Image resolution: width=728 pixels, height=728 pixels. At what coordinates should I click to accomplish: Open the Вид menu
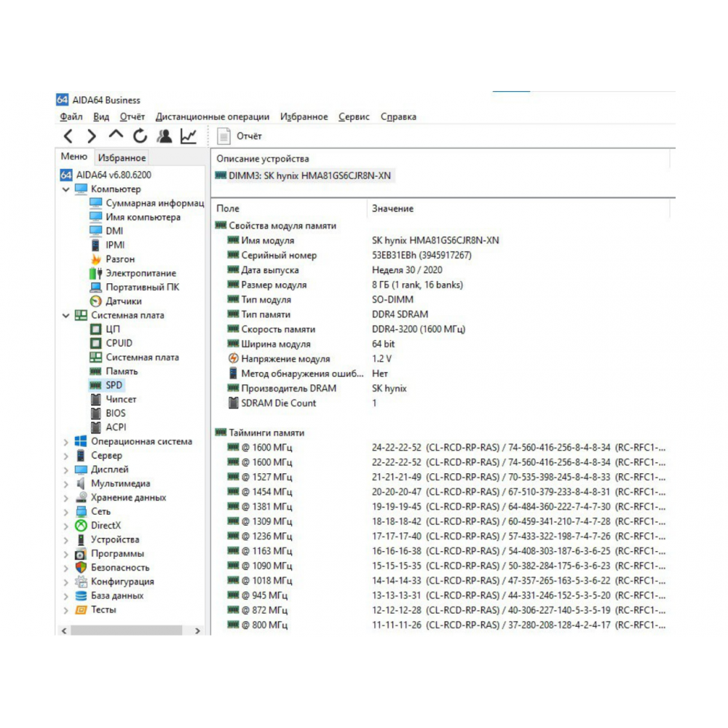(x=100, y=116)
